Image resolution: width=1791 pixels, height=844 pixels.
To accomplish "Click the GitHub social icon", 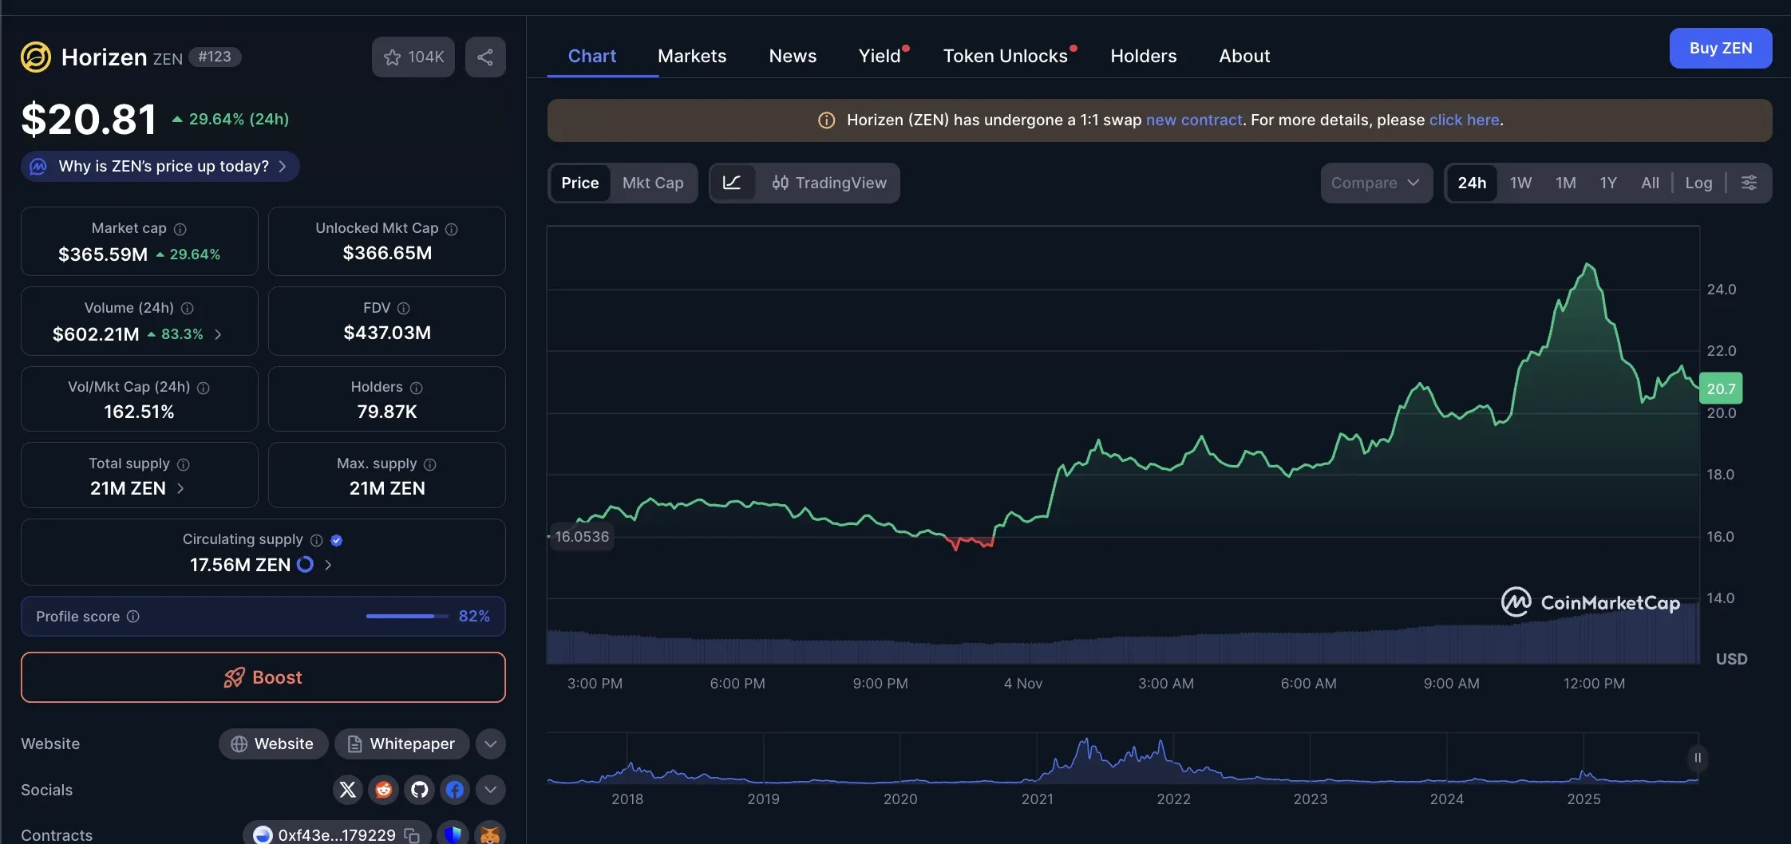I will (419, 790).
